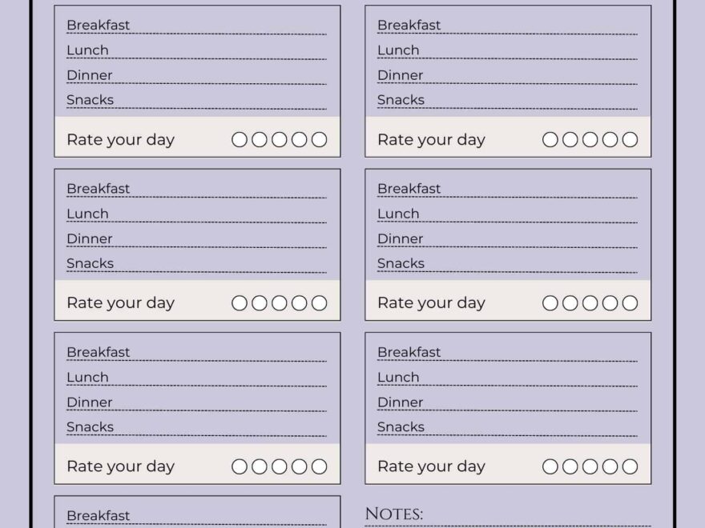This screenshot has width=705, height=528.
Task: Select second rating circle in bottom-right card
Action: [570, 466]
